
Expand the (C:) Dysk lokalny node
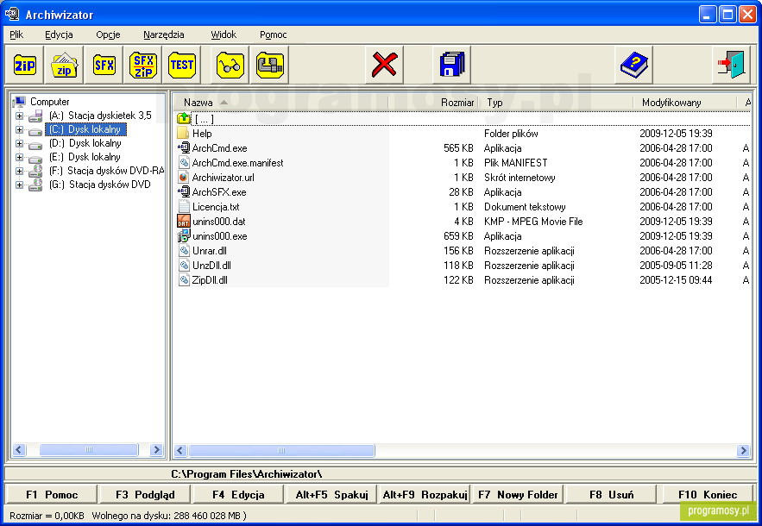click(19, 129)
